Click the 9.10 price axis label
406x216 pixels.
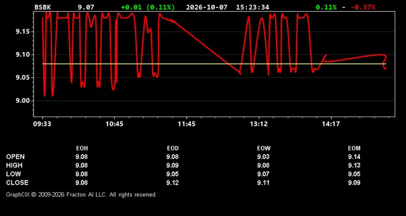click(22, 55)
